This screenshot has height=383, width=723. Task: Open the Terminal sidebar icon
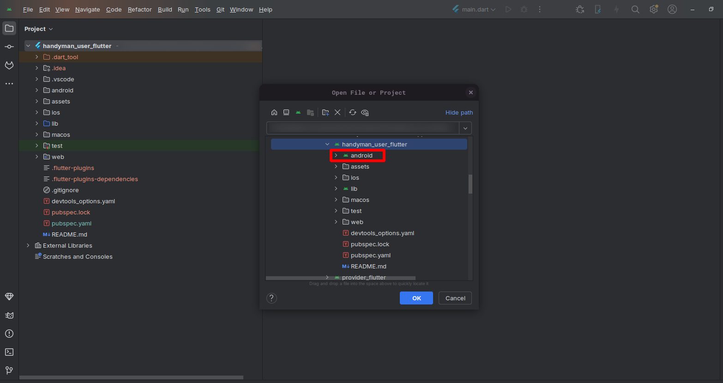pos(9,352)
